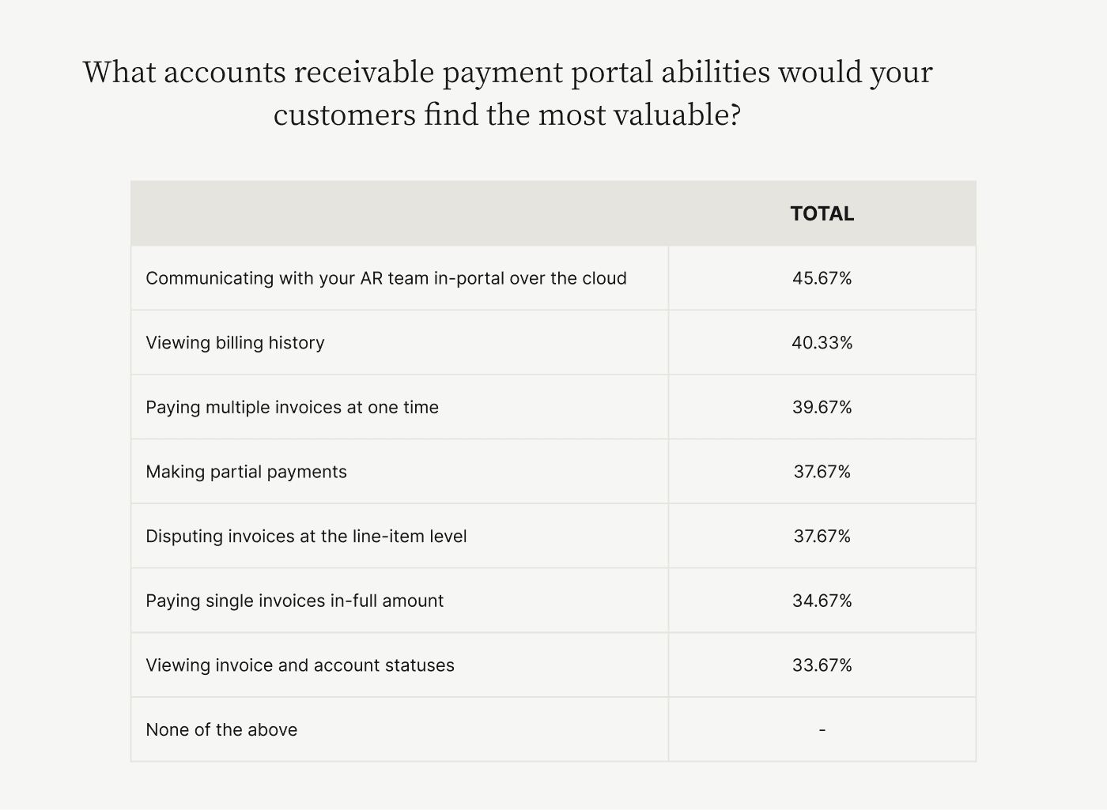Click the survey question title text
Viewport: 1107px width, 810px height.
(x=508, y=93)
